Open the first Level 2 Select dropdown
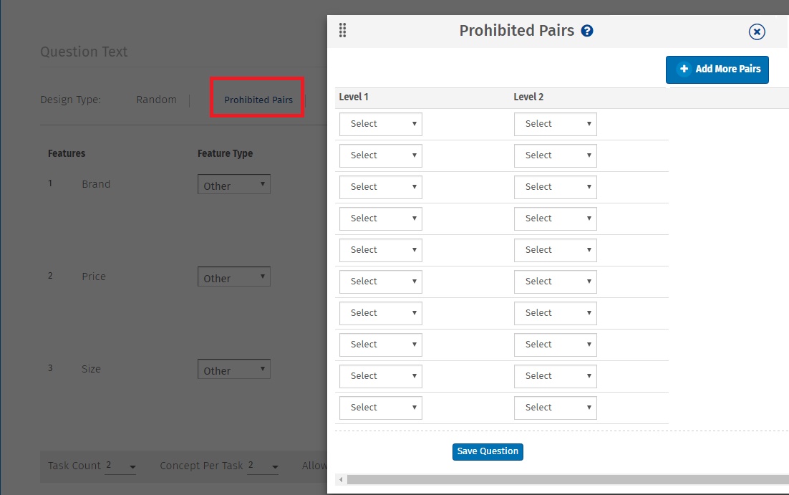The height and width of the screenshot is (495, 789). click(555, 124)
